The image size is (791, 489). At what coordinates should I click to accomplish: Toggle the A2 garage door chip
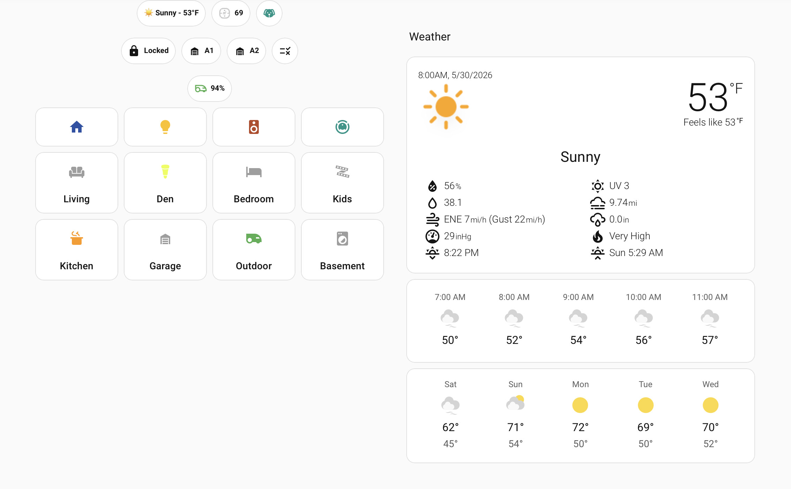coord(247,51)
